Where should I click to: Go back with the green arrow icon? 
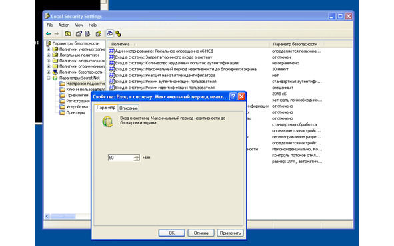coord(49,33)
